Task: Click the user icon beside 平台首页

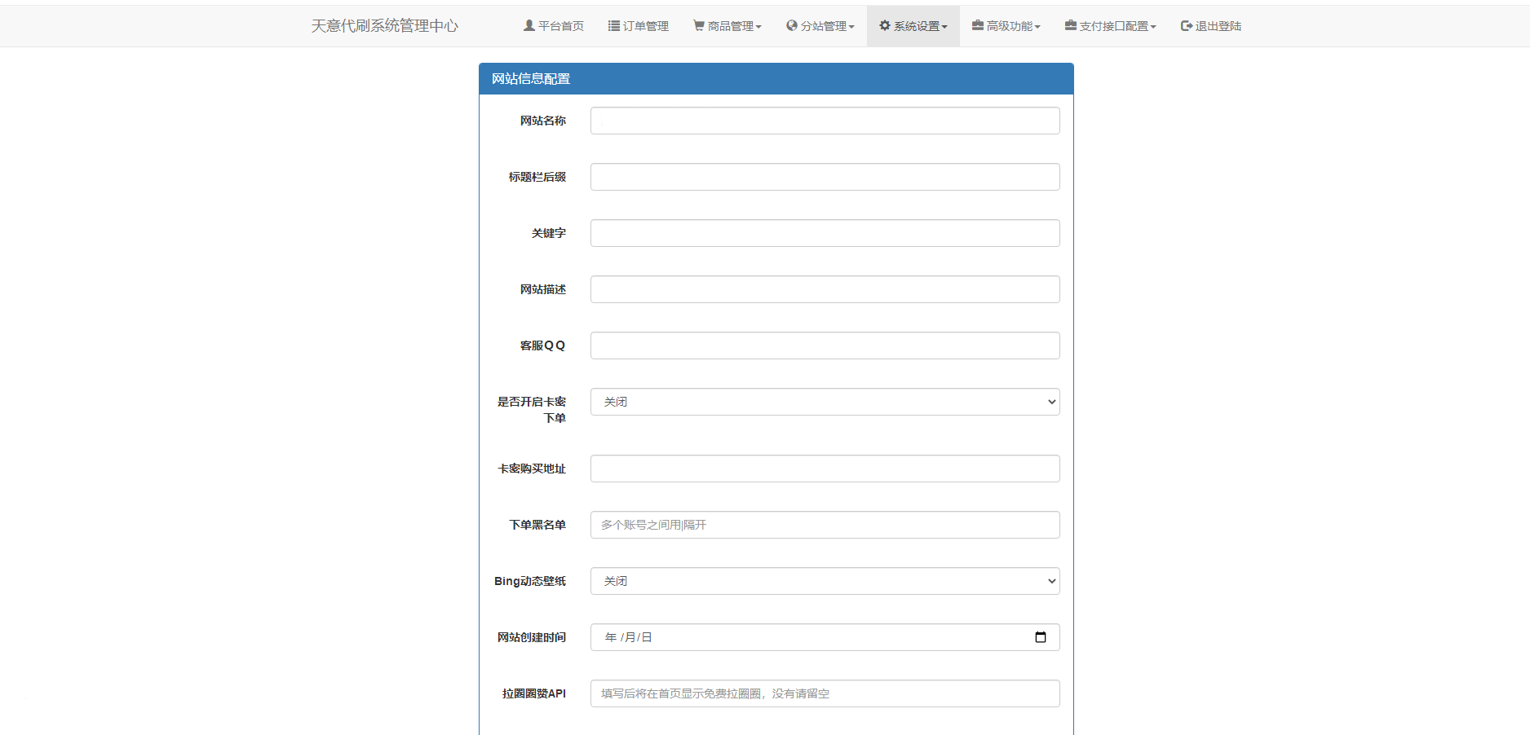Action: [528, 26]
